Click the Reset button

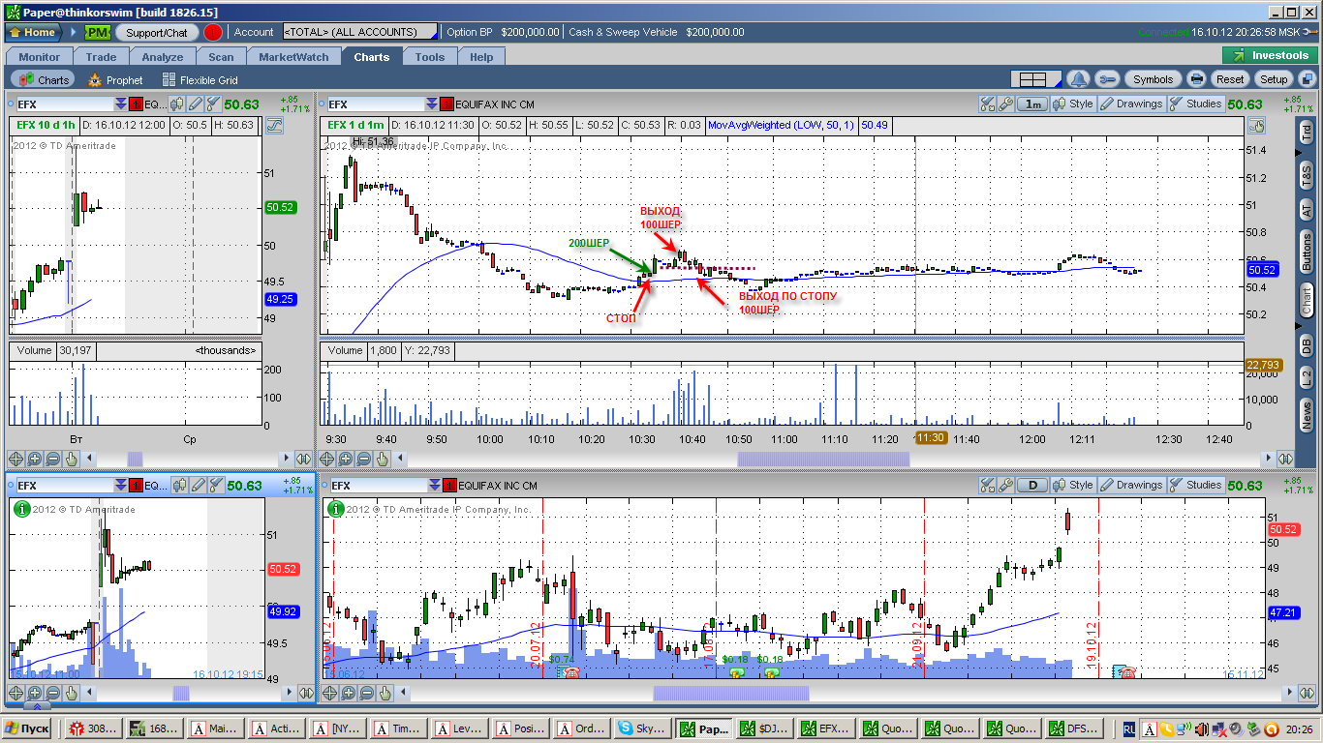click(x=1230, y=79)
